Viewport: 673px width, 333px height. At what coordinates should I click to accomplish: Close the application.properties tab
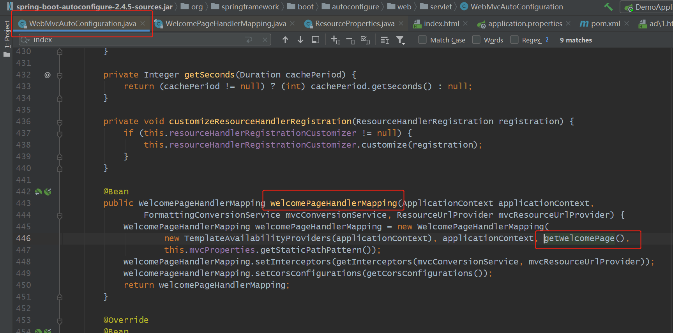568,23
